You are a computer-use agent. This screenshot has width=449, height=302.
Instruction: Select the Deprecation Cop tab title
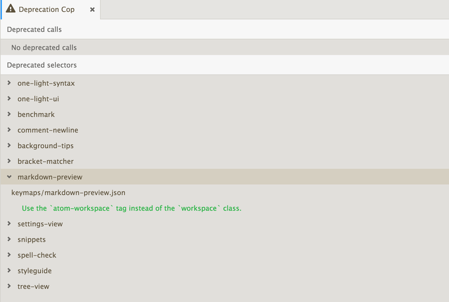(x=47, y=10)
